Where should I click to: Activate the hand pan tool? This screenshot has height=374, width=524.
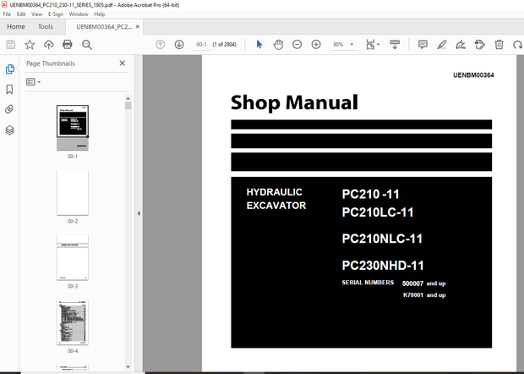click(278, 45)
